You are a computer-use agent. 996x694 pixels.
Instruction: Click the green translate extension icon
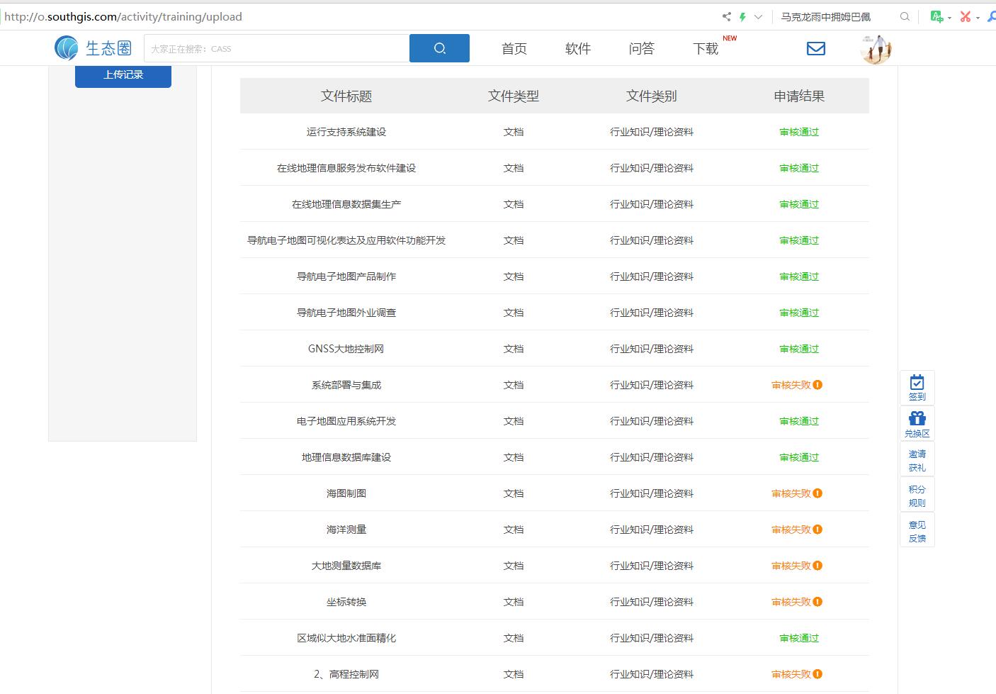coord(936,16)
